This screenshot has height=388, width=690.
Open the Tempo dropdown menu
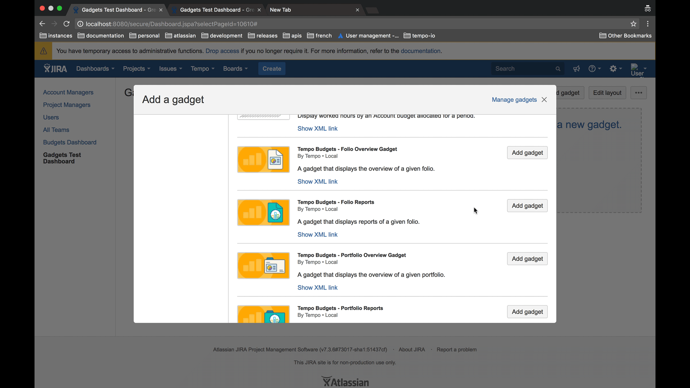point(202,69)
